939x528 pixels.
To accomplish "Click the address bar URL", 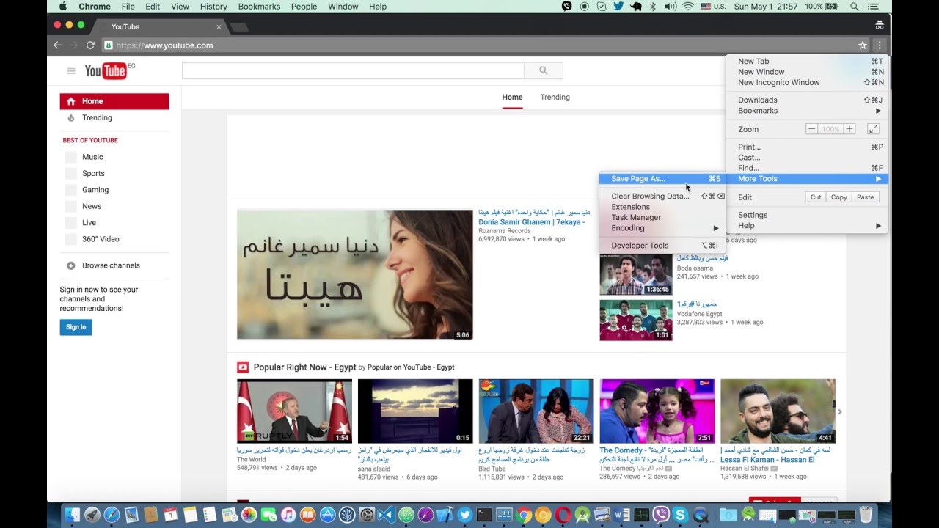I will 164,45.
